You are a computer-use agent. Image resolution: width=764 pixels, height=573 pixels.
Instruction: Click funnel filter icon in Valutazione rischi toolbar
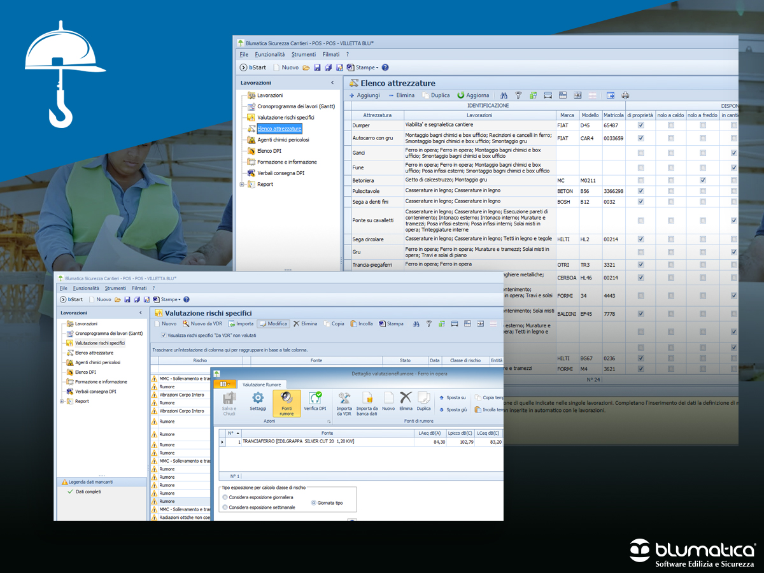(x=429, y=323)
